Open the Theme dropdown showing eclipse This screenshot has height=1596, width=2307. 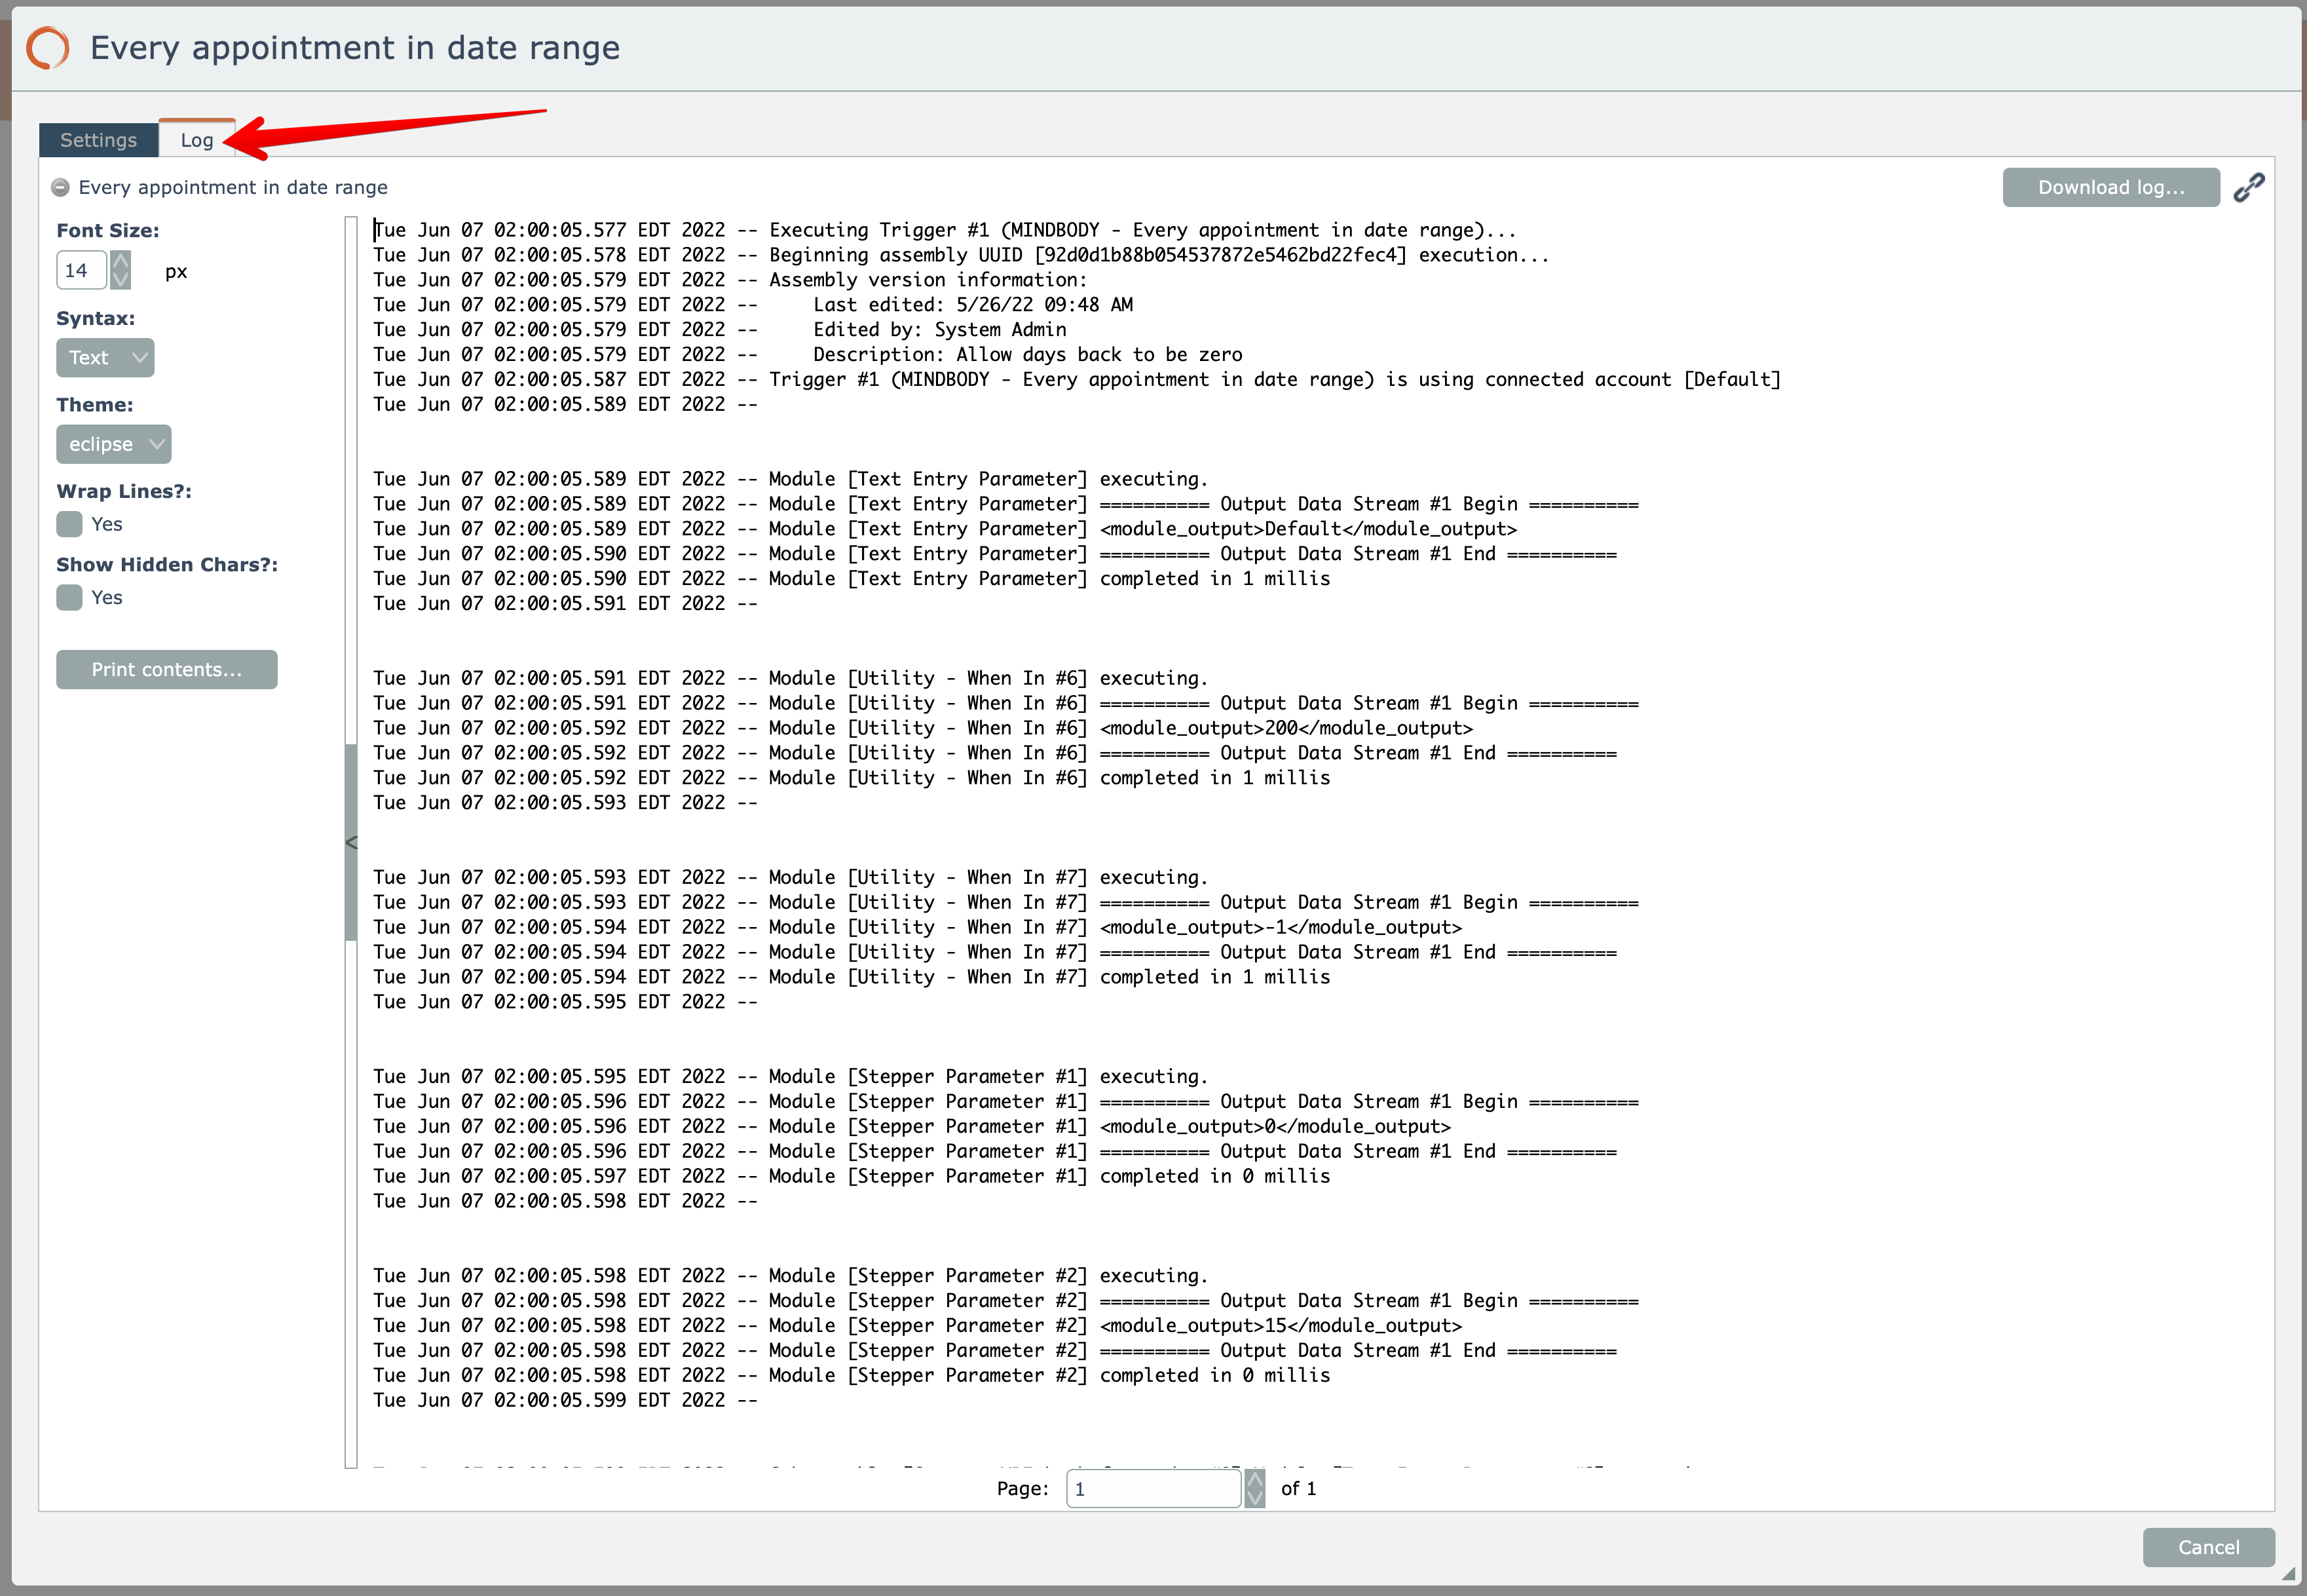coord(113,444)
